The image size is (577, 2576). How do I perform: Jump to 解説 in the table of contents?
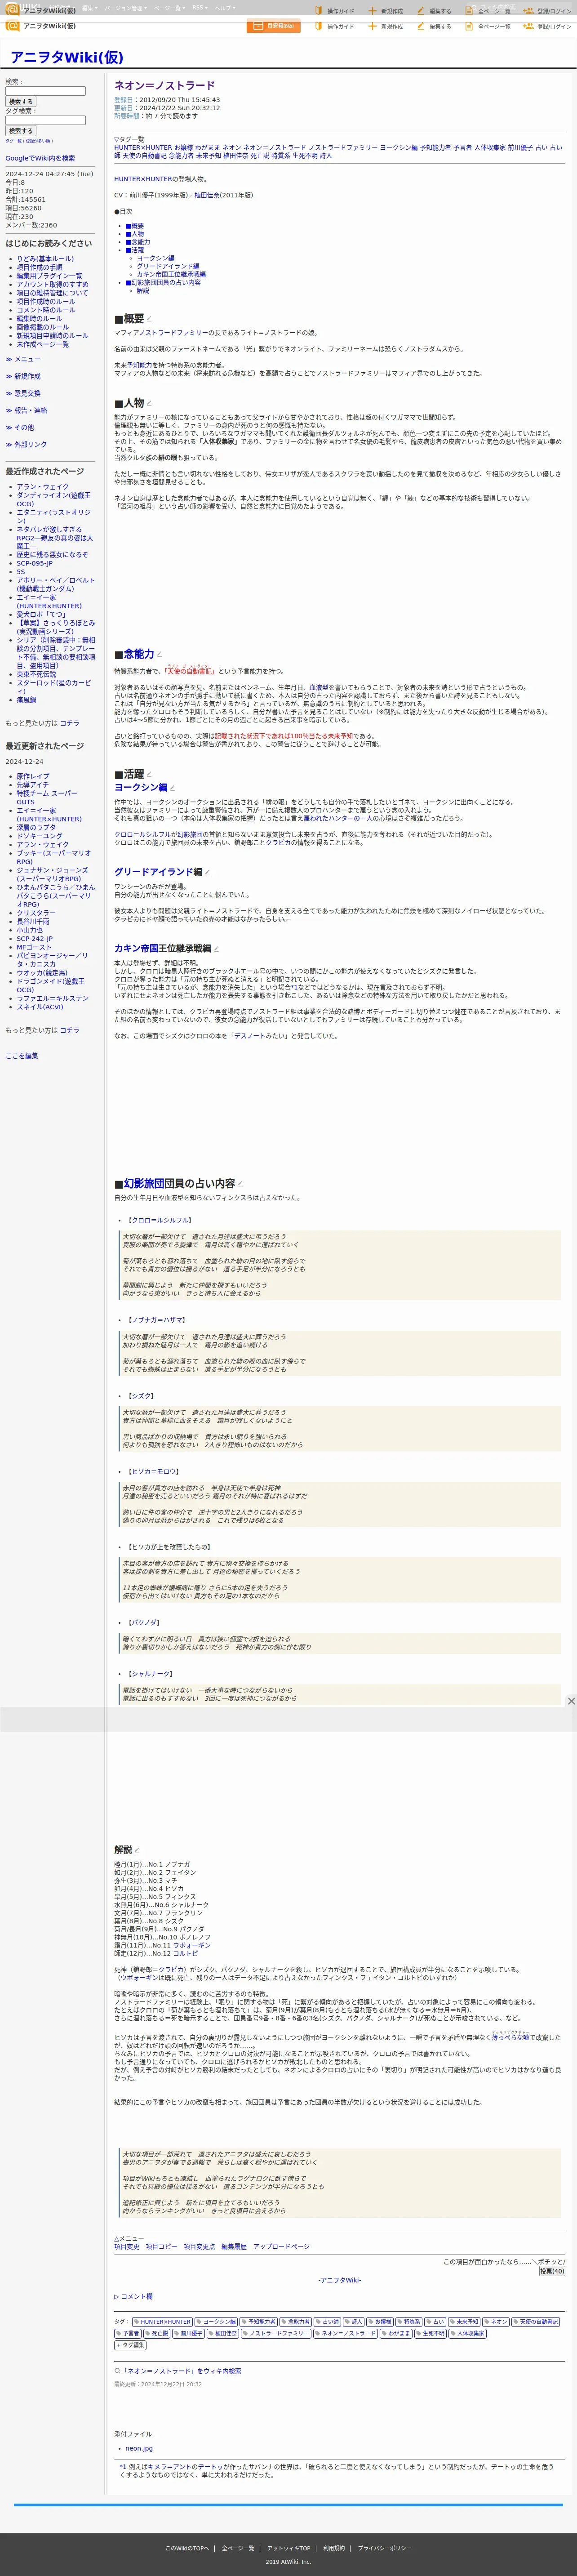coord(143,291)
